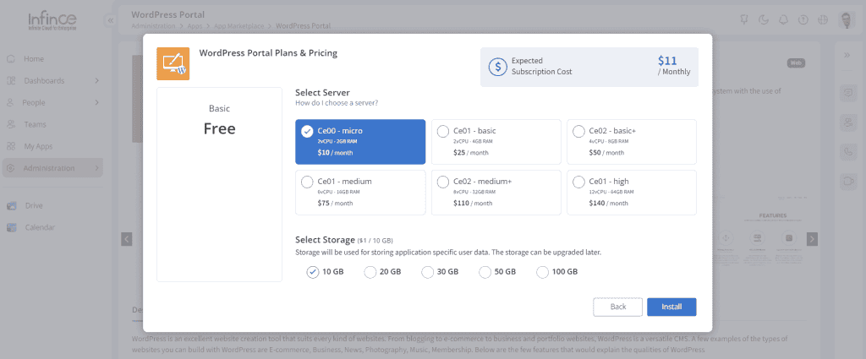The width and height of the screenshot is (866, 359).
Task: Click the Teams sidebar icon
Action: pyautogui.click(x=11, y=125)
